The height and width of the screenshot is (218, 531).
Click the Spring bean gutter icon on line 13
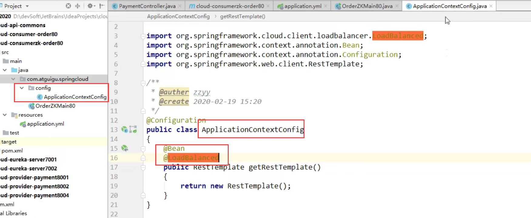click(x=125, y=130)
